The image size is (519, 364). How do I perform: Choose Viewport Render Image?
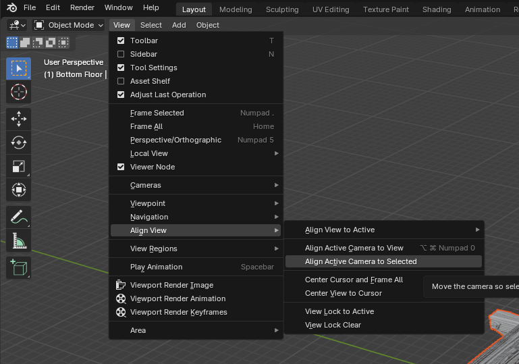171,285
